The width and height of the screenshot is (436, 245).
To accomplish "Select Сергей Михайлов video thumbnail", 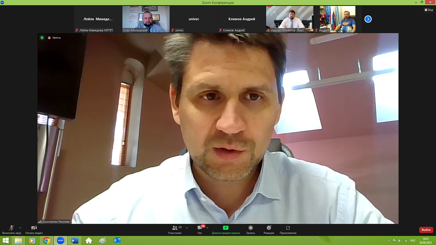I will [x=290, y=19].
